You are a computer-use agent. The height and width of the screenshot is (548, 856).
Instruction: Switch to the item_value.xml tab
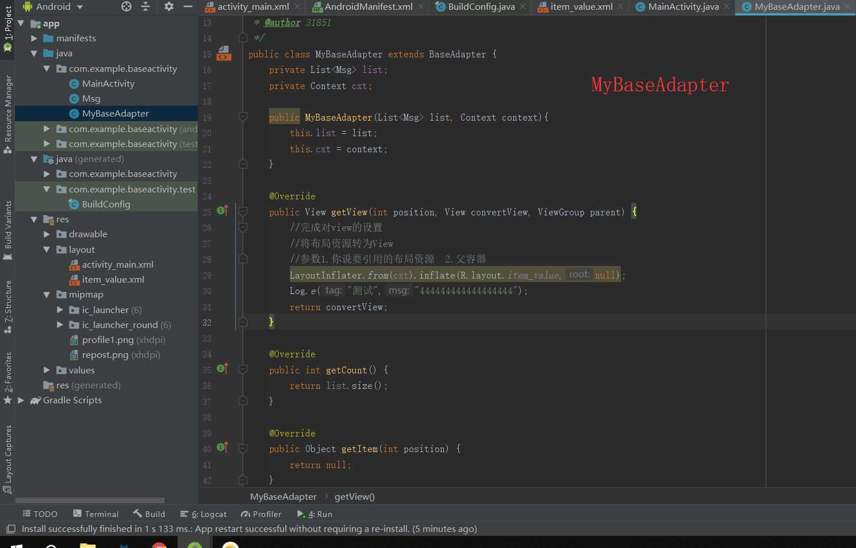581,7
